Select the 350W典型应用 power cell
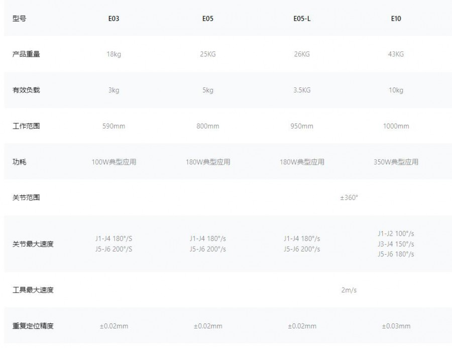 tap(396, 162)
